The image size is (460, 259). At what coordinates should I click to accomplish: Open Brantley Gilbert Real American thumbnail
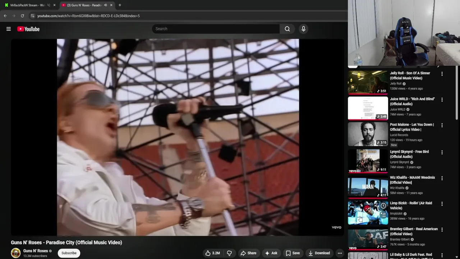coord(368,239)
